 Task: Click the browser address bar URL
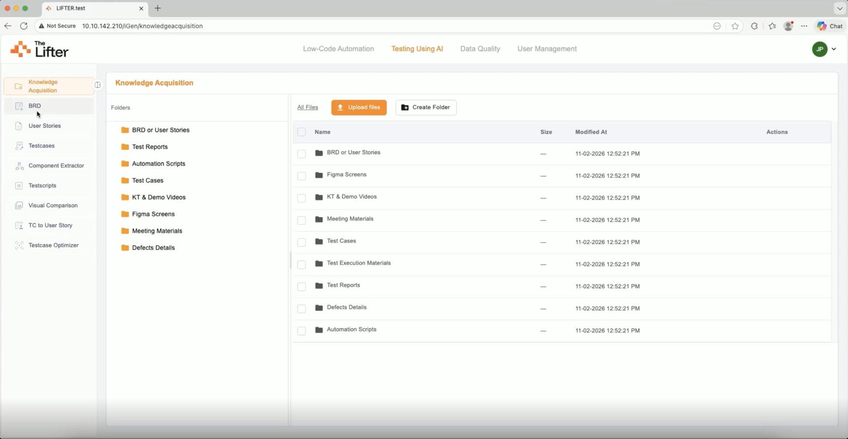tap(142, 26)
